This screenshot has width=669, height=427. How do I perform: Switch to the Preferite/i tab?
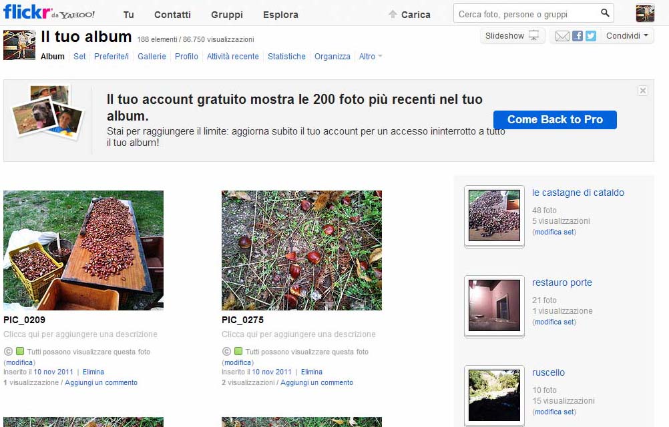point(111,57)
